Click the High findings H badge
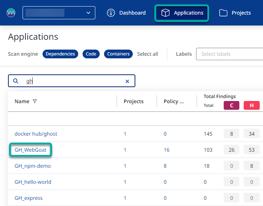 point(251,105)
